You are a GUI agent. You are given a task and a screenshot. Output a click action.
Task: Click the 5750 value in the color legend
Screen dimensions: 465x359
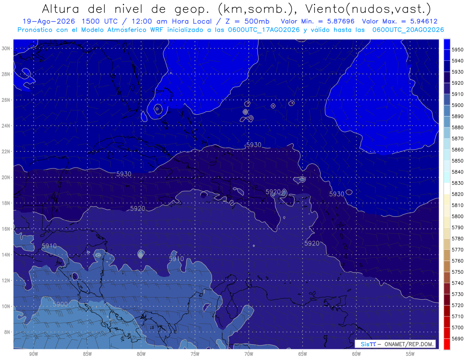[x=457, y=272]
